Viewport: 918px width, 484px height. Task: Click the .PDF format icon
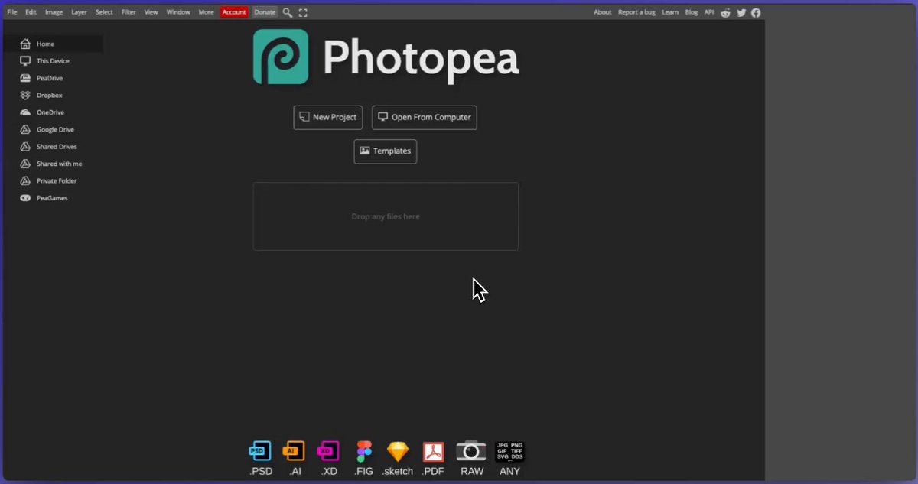434,451
